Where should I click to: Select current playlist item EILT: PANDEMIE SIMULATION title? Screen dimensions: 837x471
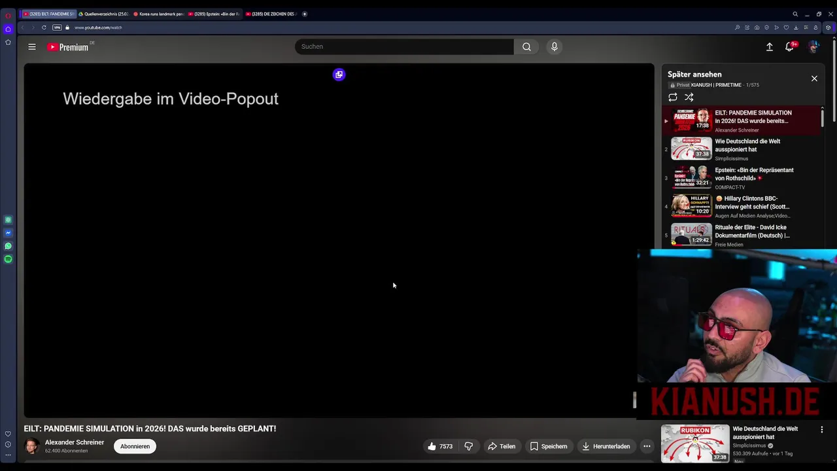[x=753, y=116]
